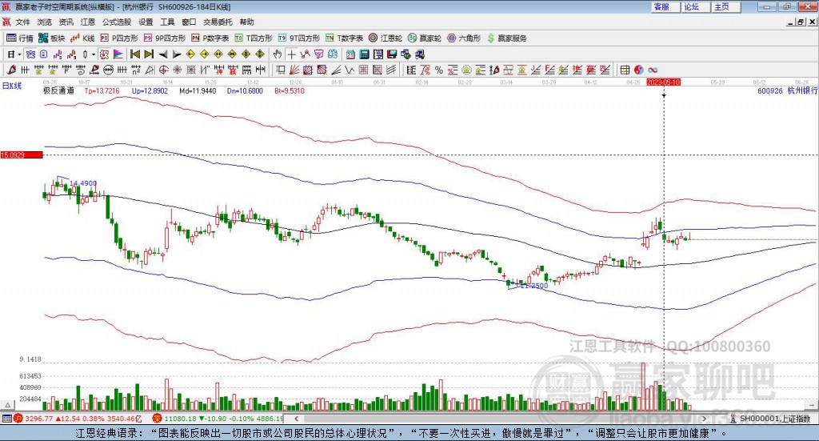Toggle the crosshair cursor tool
Screen dimensions: 819x441
pyautogui.click(x=292, y=54)
